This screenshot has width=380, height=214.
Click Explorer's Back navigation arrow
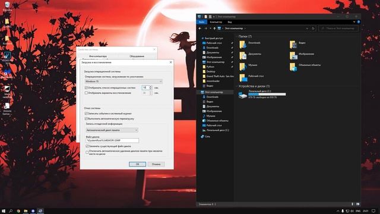click(x=200, y=29)
